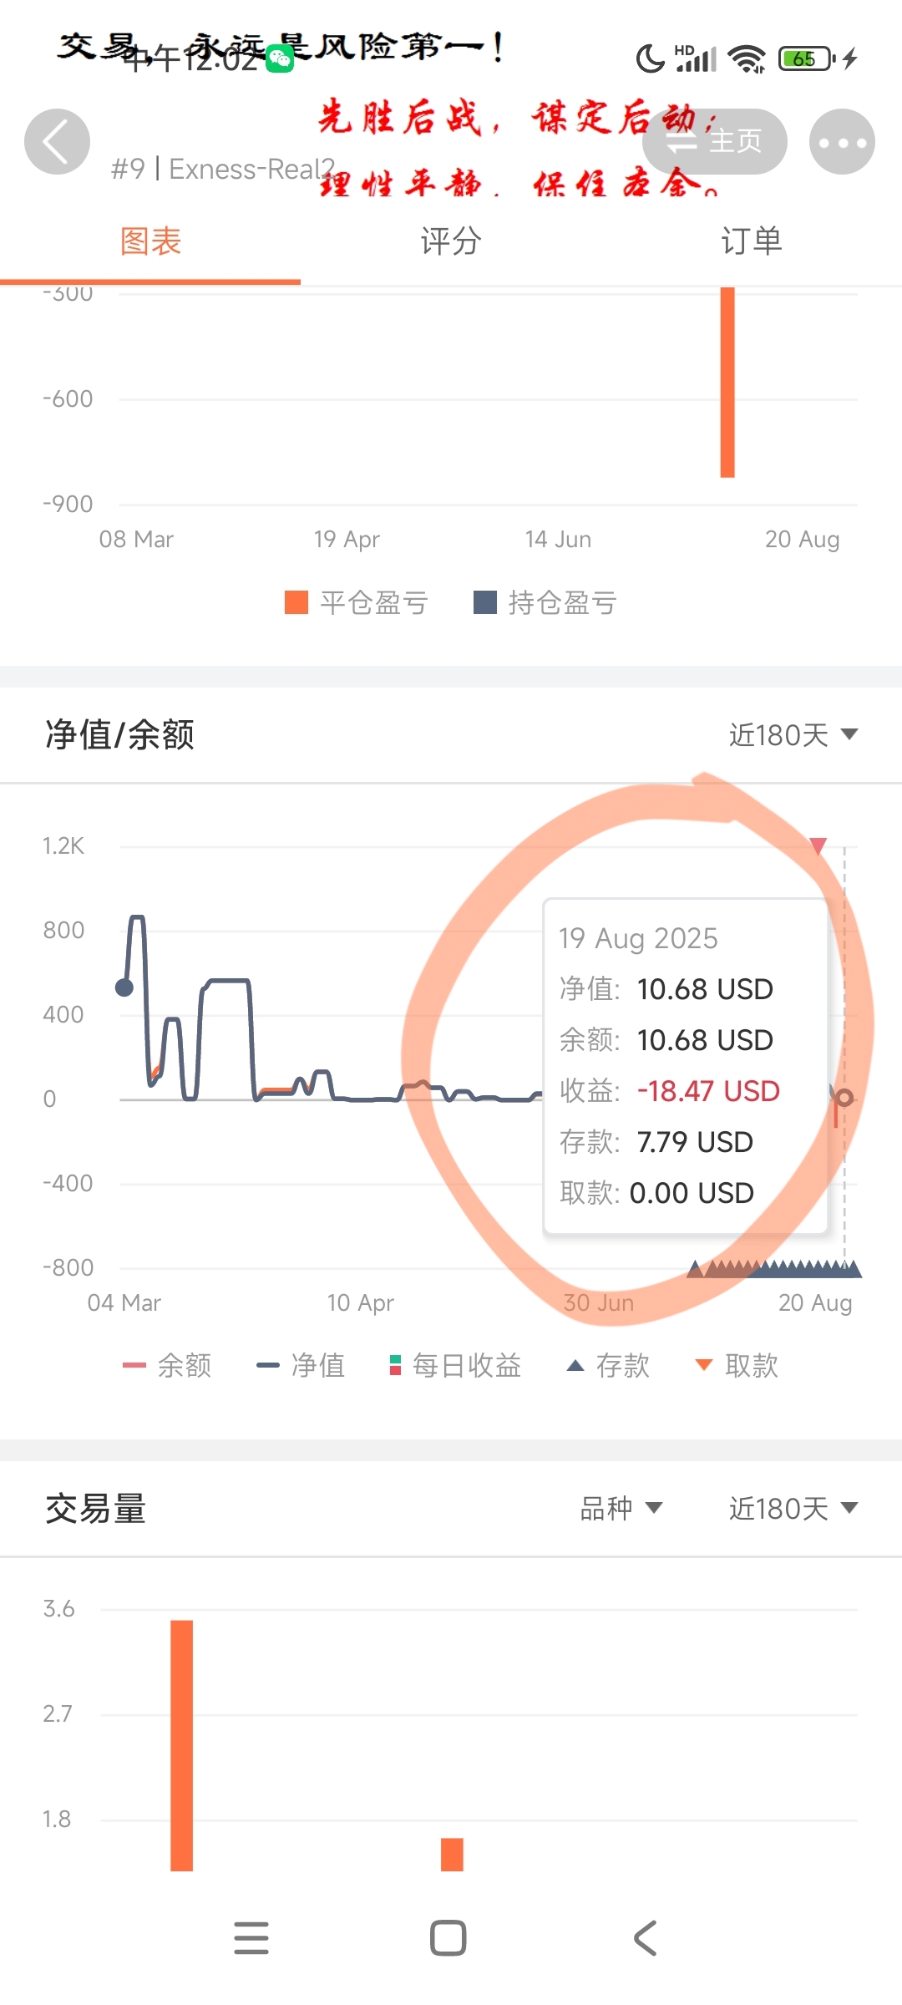This screenshot has width=902, height=2005.
Task: Toggle 取款 triangle legend item
Action: tap(737, 1366)
